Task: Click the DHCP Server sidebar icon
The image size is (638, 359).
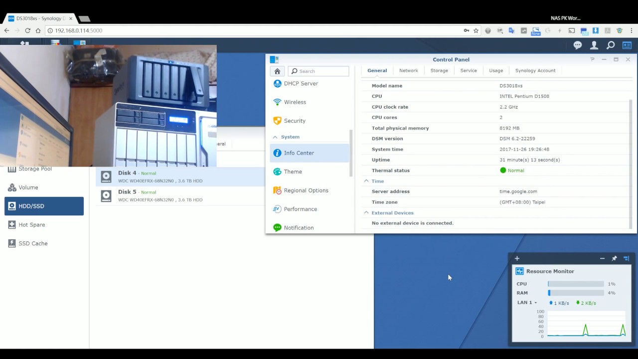Action: (x=277, y=84)
